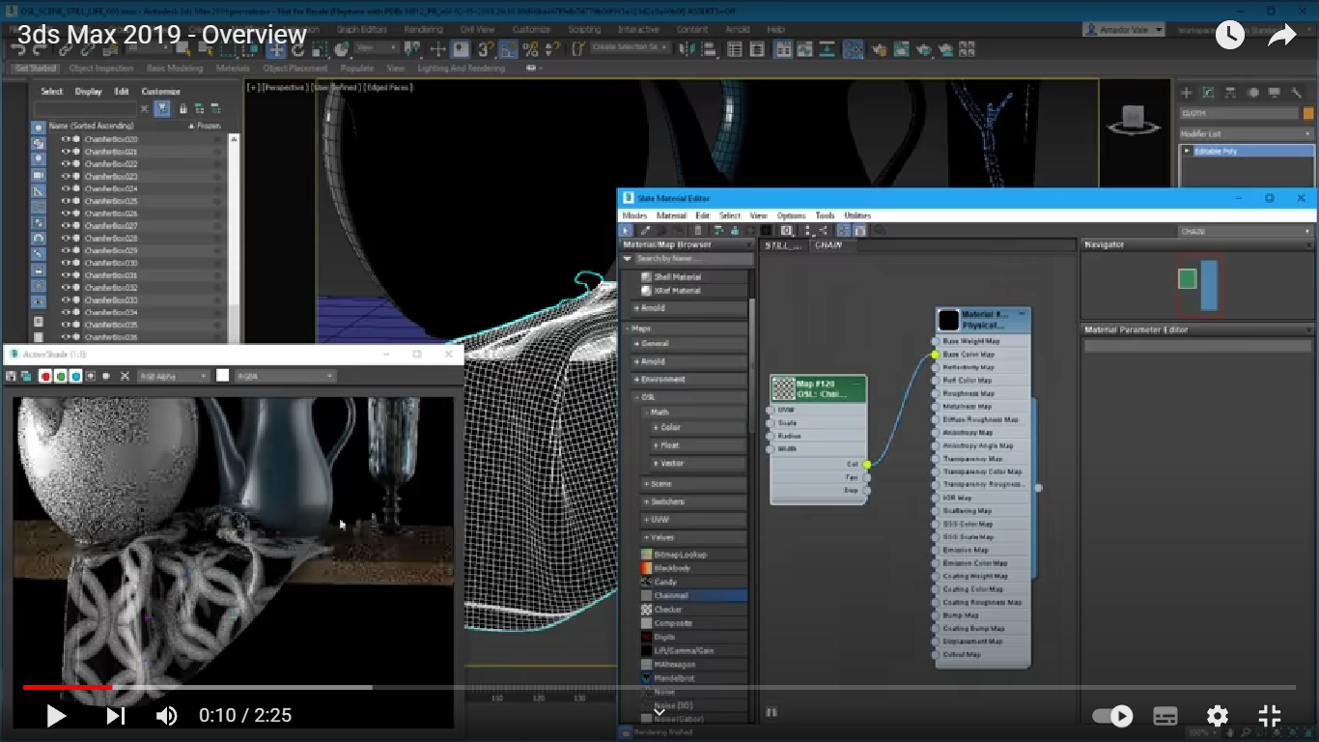
Task: Select ChamferBox025 in the scene list
Action: point(111,201)
